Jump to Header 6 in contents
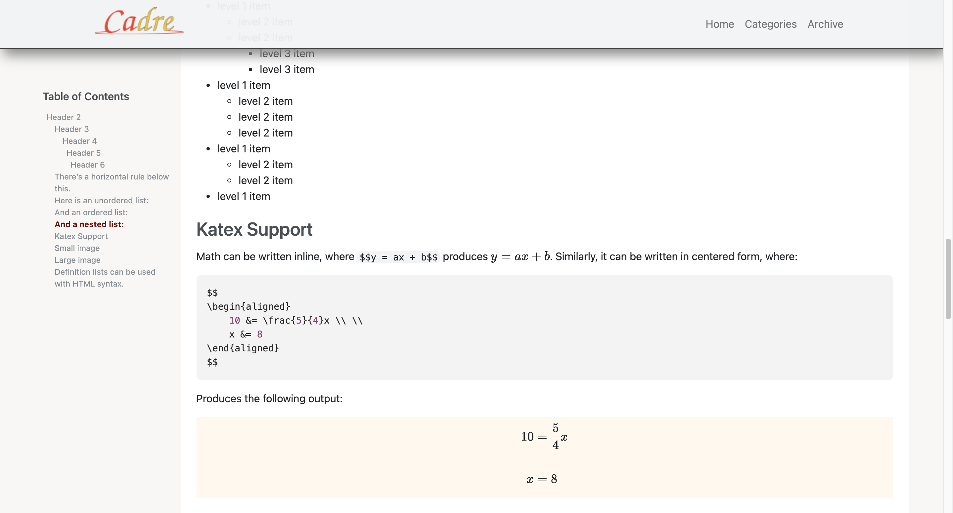Viewport: 953px width, 513px height. (x=88, y=165)
